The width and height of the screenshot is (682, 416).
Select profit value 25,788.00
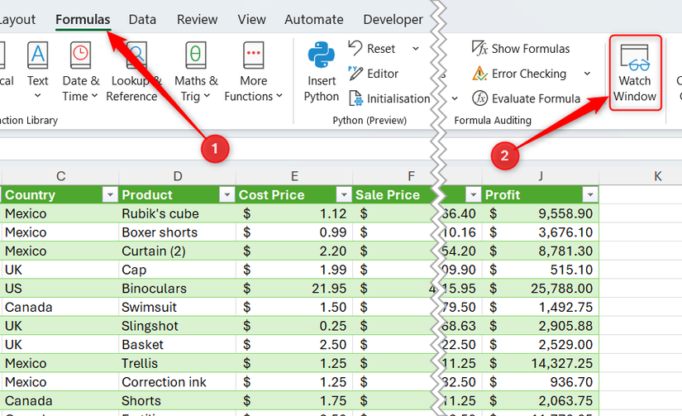pyautogui.click(x=541, y=289)
